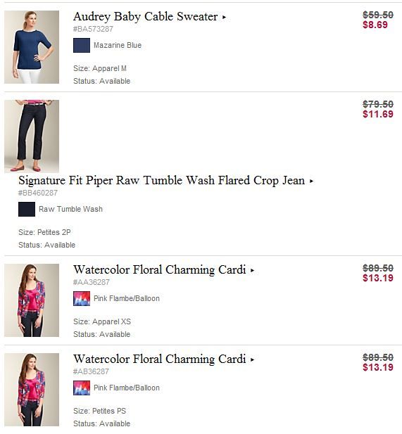Open Signature Fit Piper Raw Tumble Wash Jean link

coord(161,181)
